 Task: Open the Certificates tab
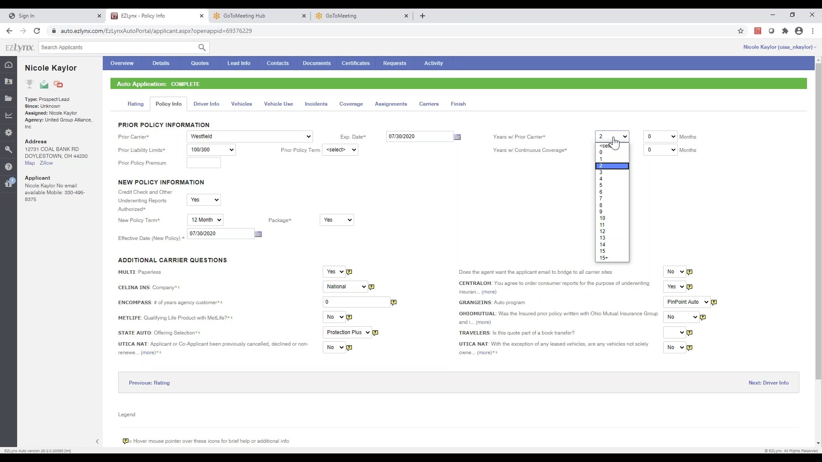[x=355, y=63]
